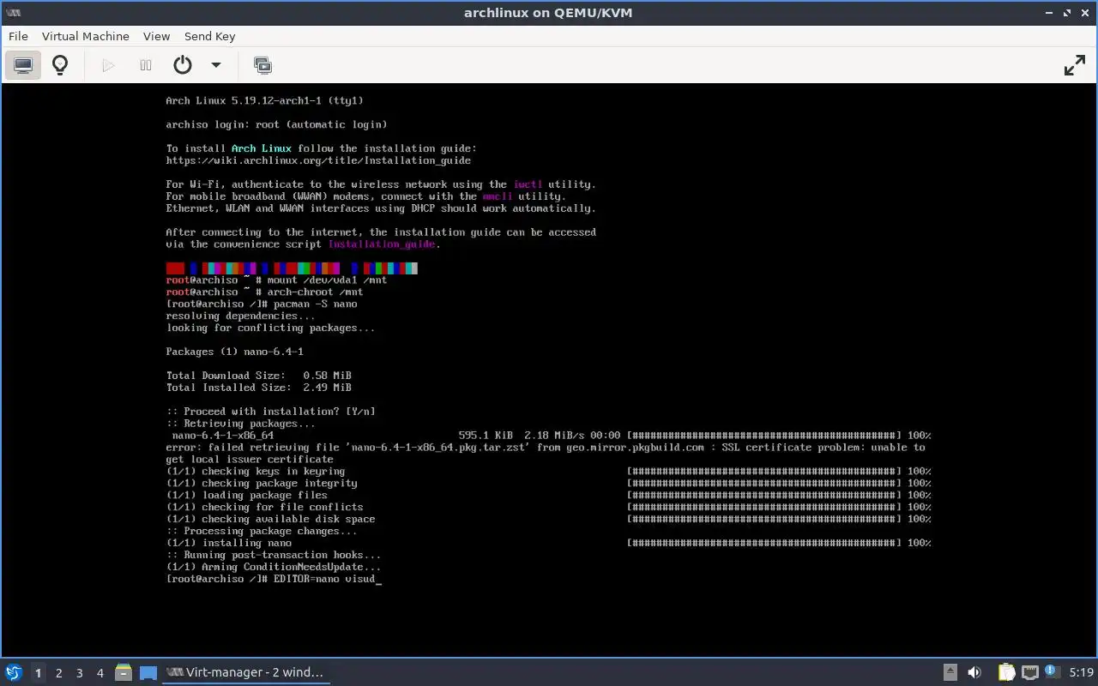Screen dimensions: 1098x686
Task: Click the nano-6.4-1-x86_64 download progress bar
Action: [x=764, y=436]
